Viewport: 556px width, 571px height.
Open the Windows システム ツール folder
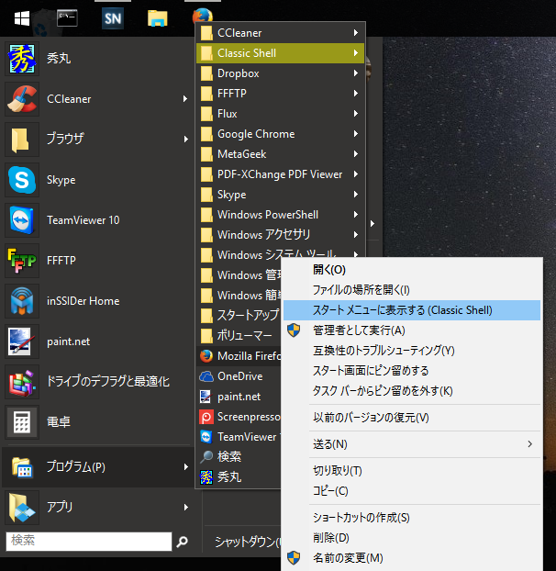tap(280, 253)
